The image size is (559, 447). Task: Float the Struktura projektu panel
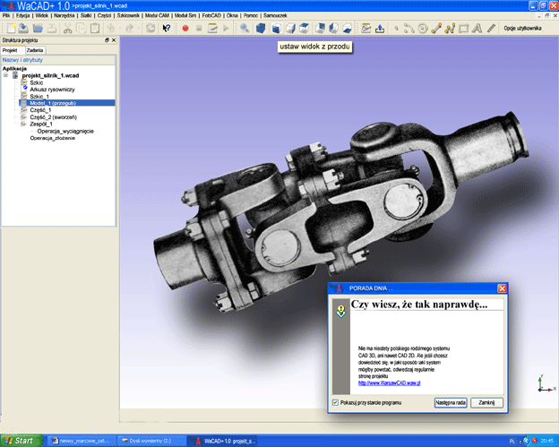click(x=107, y=40)
